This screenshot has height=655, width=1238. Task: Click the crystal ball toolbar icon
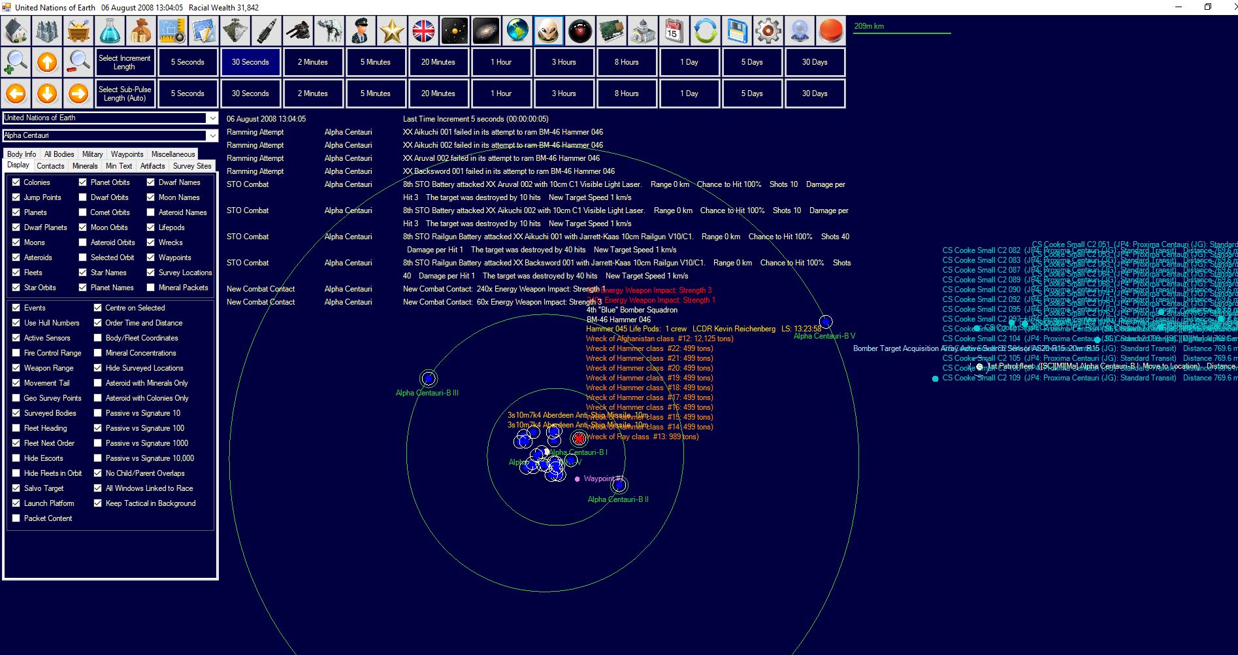point(800,31)
